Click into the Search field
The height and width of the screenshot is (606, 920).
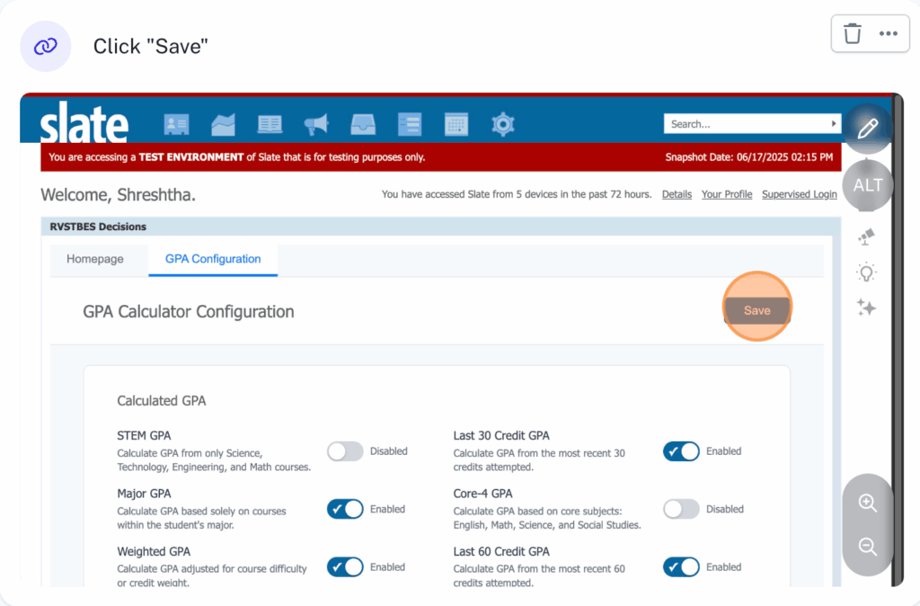pos(746,124)
